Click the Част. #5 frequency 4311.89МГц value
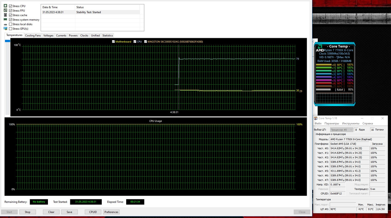 pos(349,171)
